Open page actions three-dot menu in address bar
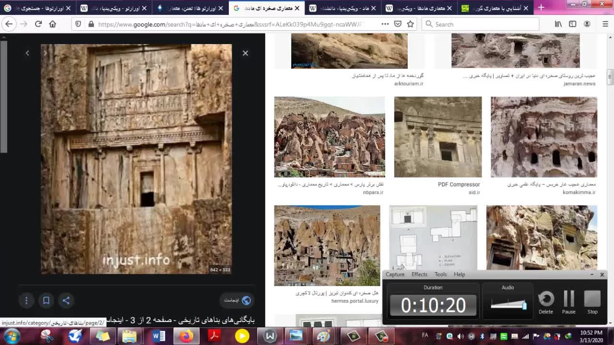The height and width of the screenshot is (345, 614). point(385,24)
